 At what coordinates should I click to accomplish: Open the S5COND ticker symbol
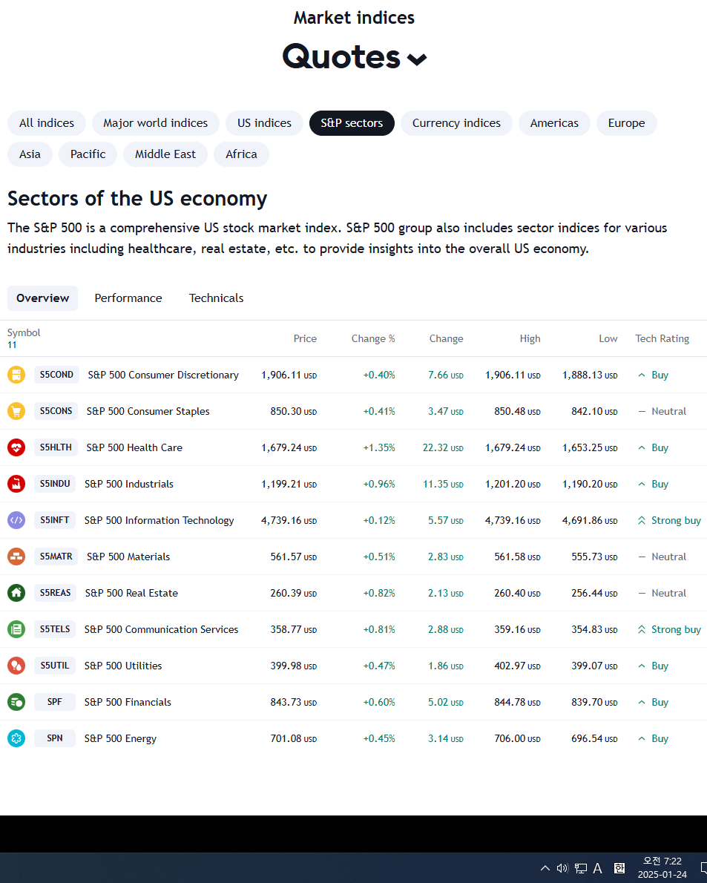[x=56, y=375]
